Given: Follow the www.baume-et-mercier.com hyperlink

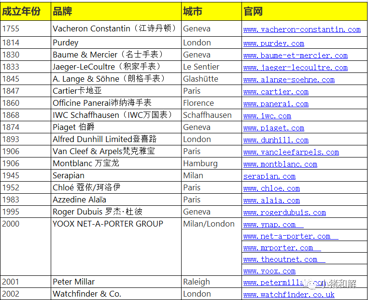Looking at the screenshot, I should pyautogui.click(x=295, y=56).
